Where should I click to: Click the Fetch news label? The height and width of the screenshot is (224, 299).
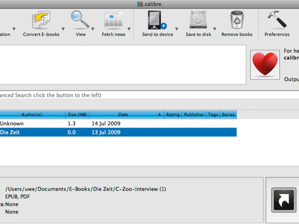tap(113, 34)
